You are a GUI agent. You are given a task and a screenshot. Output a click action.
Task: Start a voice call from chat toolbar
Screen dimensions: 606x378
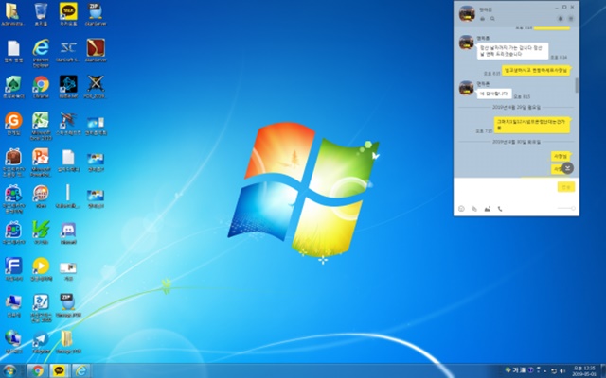pyautogui.click(x=500, y=209)
